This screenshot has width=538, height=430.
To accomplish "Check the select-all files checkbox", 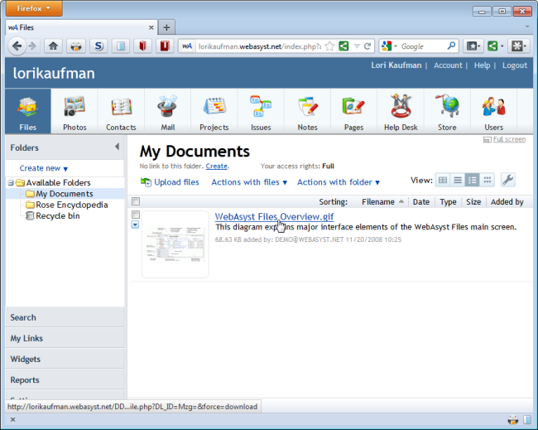I will (x=136, y=201).
